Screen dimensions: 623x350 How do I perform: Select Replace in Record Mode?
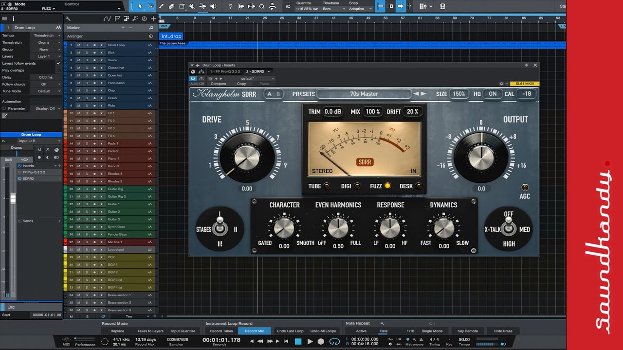pyautogui.click(x=117, y=331)
